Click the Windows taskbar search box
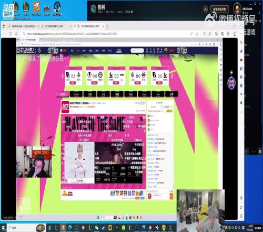The image size is (263, 232). 26,228
